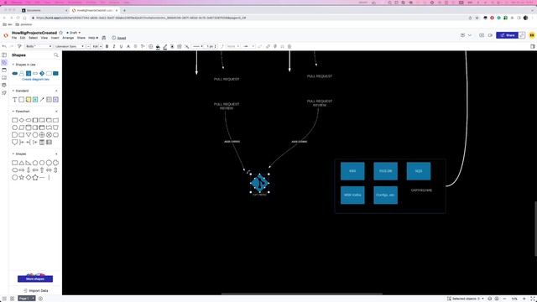Zoom in with the plus button
Viewport: 537px width, 302px height.
click(x=524, y=299)
